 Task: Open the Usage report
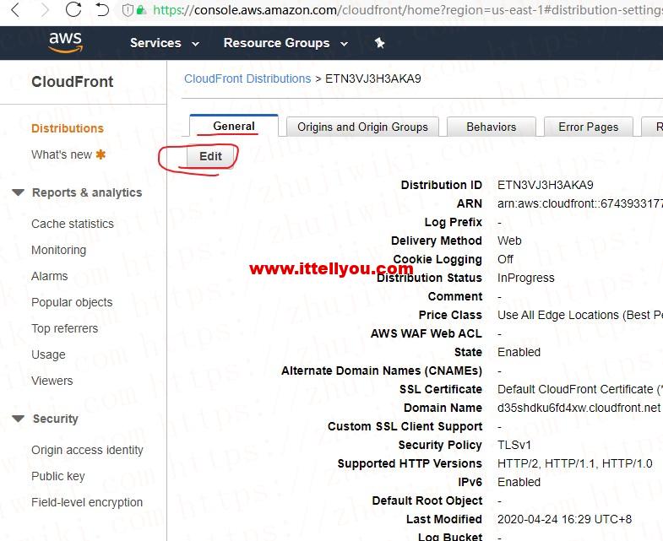tap(48, 354)
